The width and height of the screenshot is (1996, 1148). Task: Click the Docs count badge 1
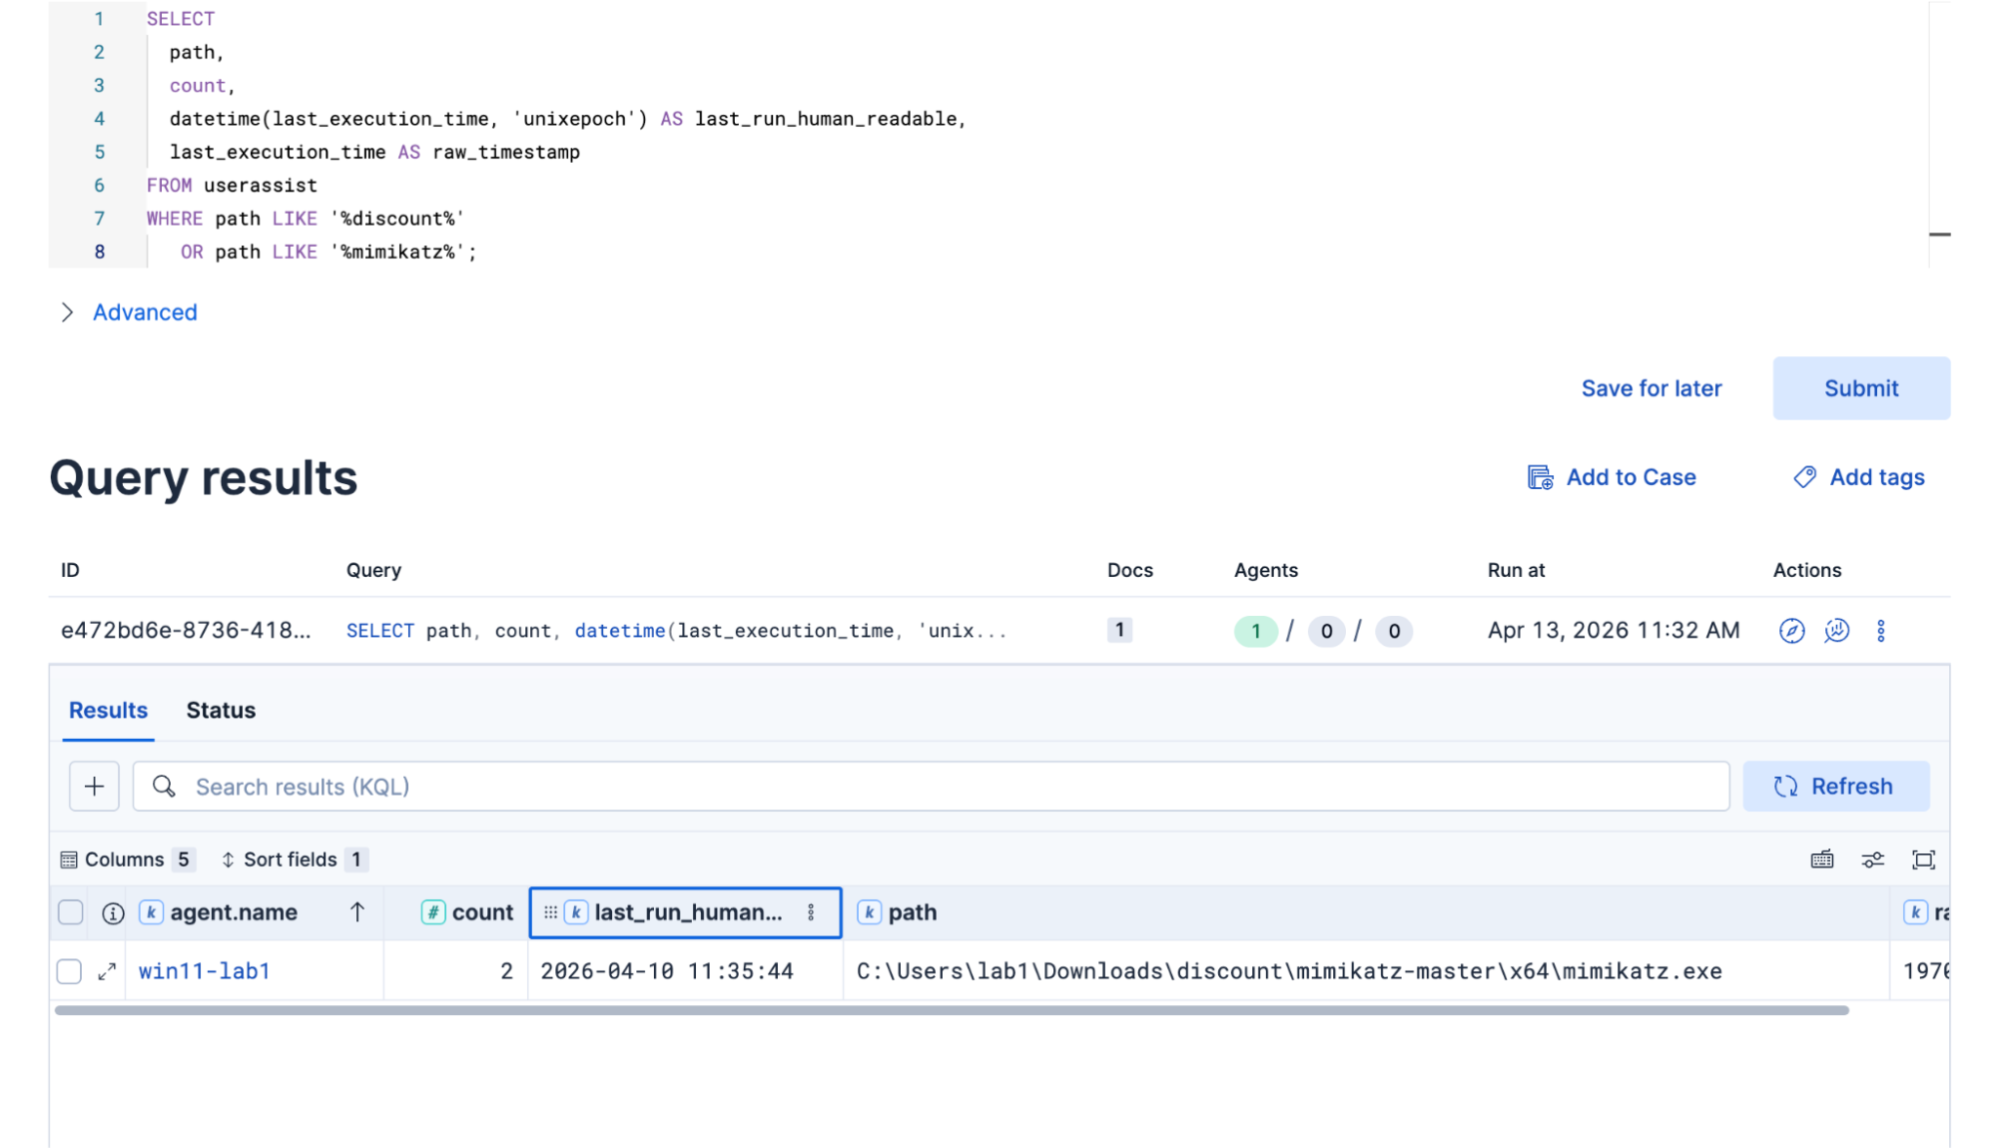(1119, 630)
